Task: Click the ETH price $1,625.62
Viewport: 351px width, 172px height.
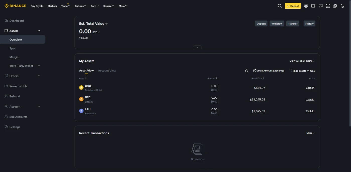Action: point(258,111)
